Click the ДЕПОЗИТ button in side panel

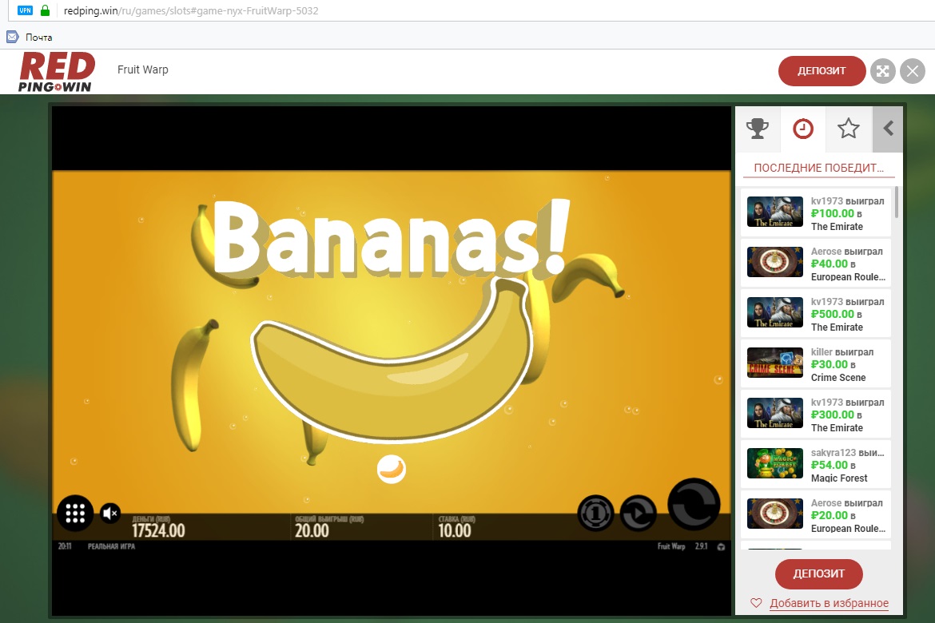tap(818, 573)
